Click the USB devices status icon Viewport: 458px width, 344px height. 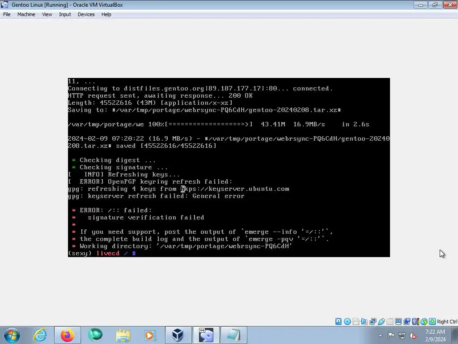[381, 322]
